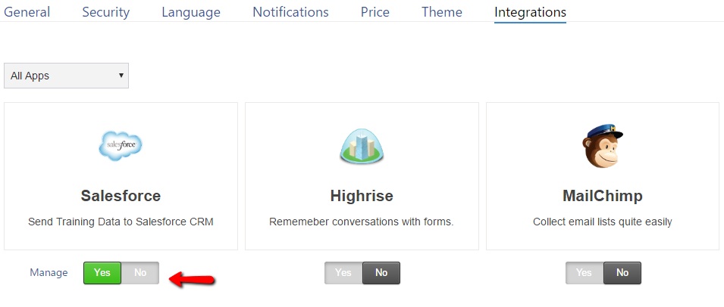Click No on the Highrise toggle
This screenshot has width=724, height=307.
381,273
